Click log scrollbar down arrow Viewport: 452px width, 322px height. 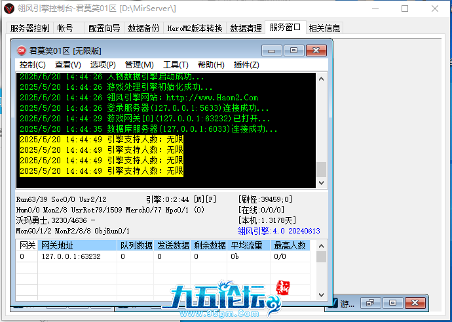[x=322, y=182]
